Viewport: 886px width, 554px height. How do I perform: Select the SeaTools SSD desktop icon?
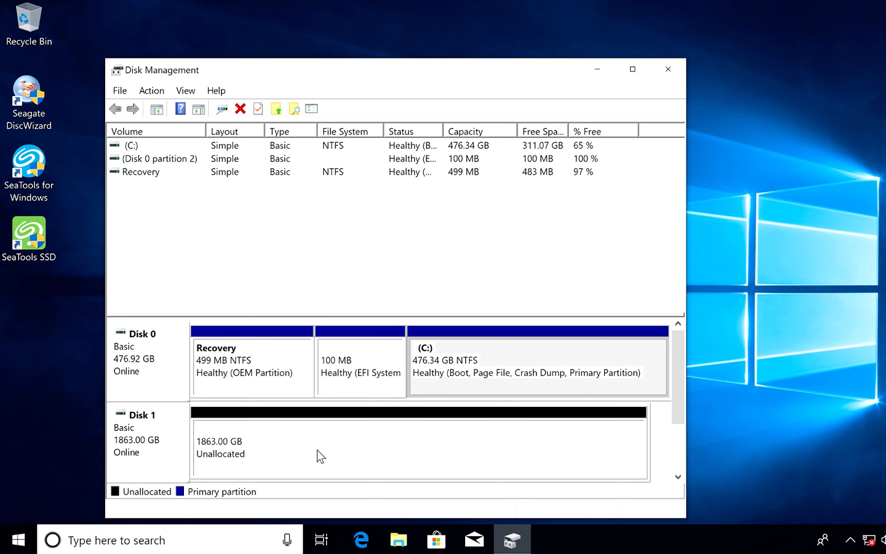[x=28, y=239]
